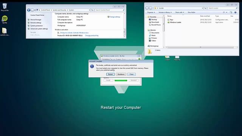Click the shield icon next to System protection
This screenshot has height=136, width=242.
click(x=29, y=26)
